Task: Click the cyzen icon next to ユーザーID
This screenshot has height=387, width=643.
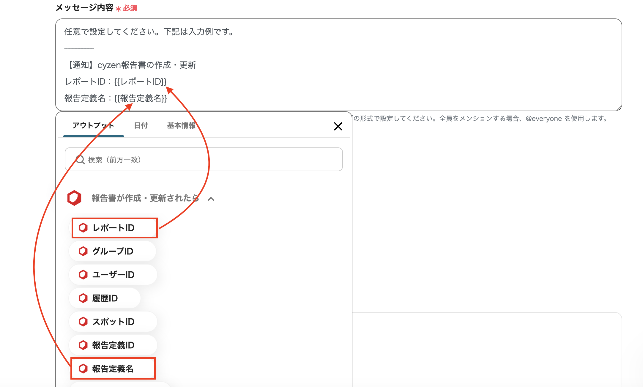Action: 83,275
